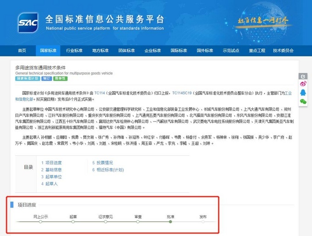
Task: Switch to the 团体标准 tab
Action: (x=127, y=51)
